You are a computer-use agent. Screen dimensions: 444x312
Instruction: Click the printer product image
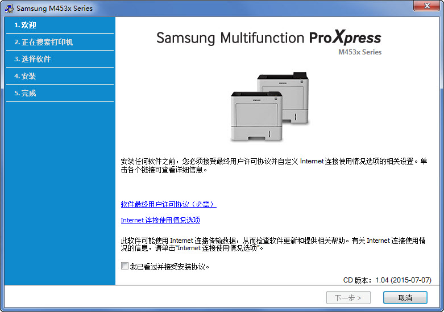(269, 106)
